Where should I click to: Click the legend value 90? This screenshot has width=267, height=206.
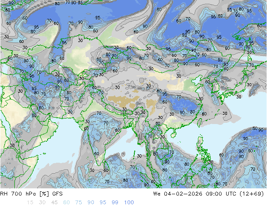[x=91, y=203]
